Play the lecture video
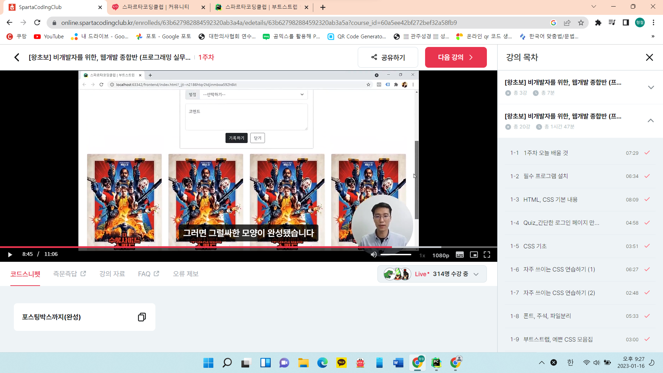The image size is (663, 373). [x=10, y=255]
